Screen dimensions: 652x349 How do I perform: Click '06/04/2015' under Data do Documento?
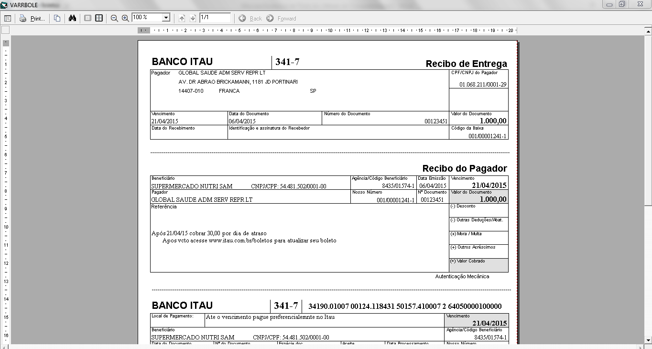tap(242, 121)
